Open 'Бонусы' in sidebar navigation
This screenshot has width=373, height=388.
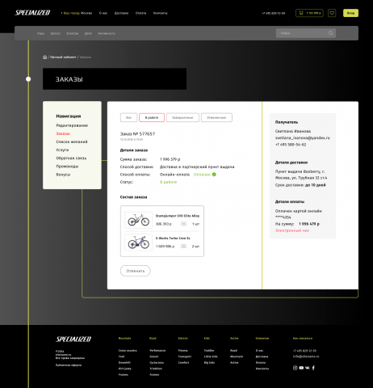click(63, 175)
